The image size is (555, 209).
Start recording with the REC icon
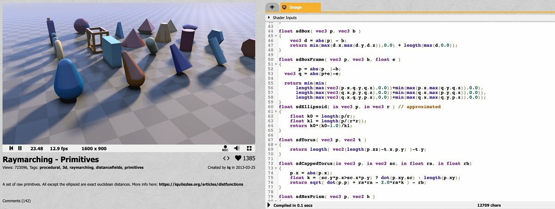point(225,148)
